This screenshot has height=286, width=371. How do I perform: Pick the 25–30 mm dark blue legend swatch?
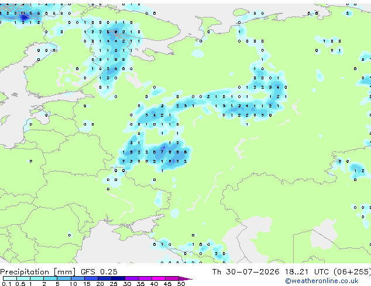[118, 278]
